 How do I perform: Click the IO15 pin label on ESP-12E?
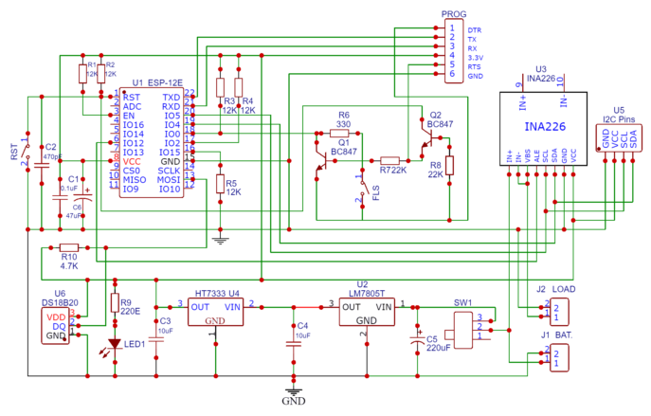[170, 153]
